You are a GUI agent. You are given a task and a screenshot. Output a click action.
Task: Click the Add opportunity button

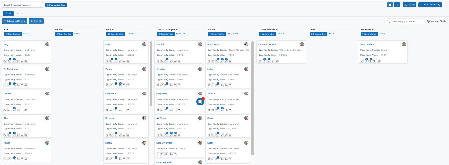pyautogui.click(x=430, y=5)
